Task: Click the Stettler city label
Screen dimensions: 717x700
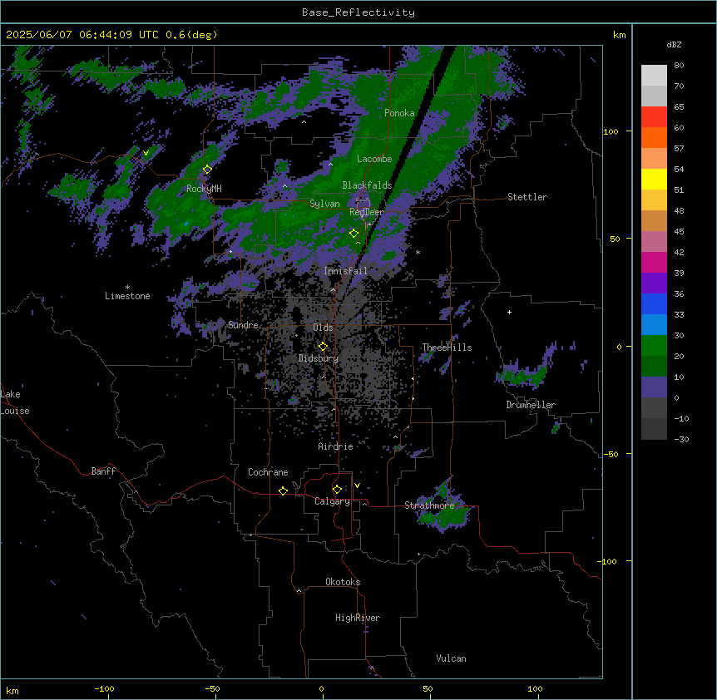Action: [x=527, y=197]
